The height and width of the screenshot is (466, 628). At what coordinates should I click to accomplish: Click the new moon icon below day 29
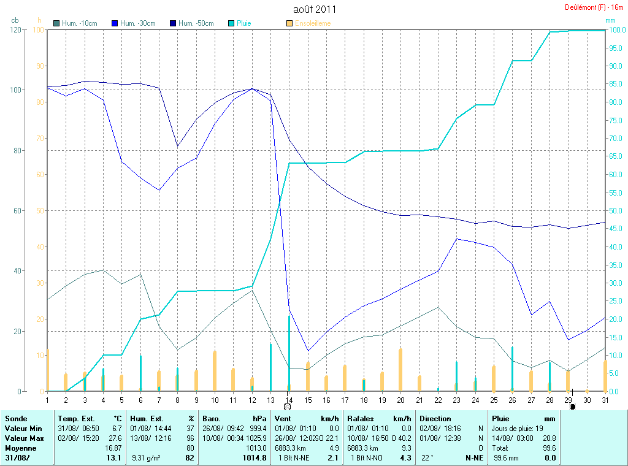pyautogui.click(x=573, y=406)
